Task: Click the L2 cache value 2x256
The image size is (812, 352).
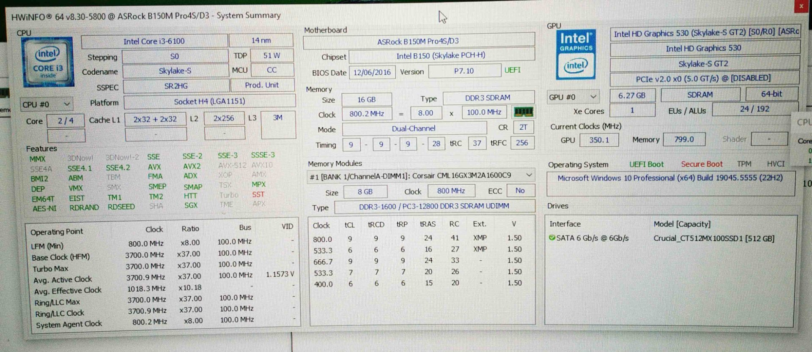Action: pos(224,118)
